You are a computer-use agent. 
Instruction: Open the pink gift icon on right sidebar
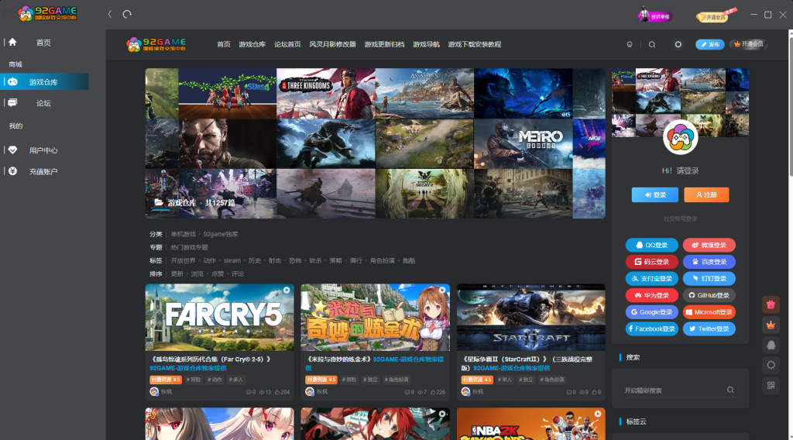771,305
